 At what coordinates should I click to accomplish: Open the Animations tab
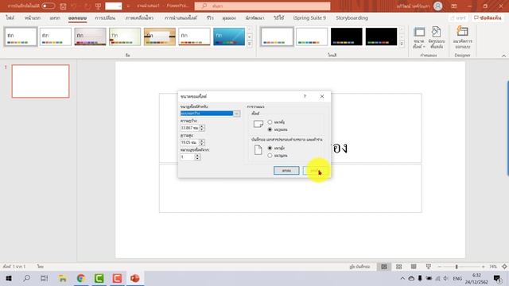coord(140,17)
